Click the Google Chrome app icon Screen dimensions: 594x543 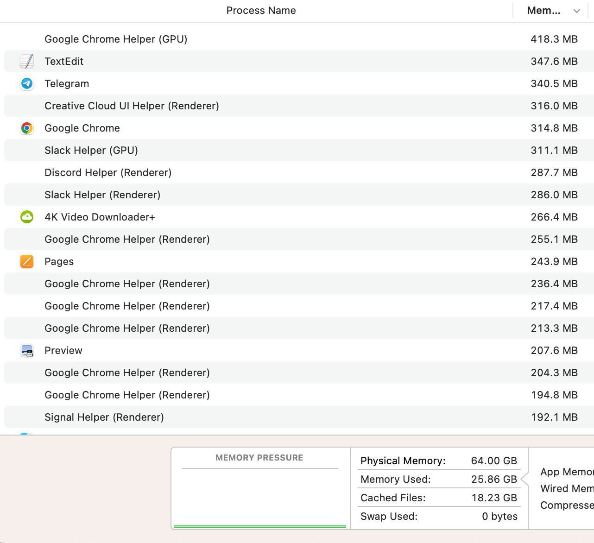point(27,128)
